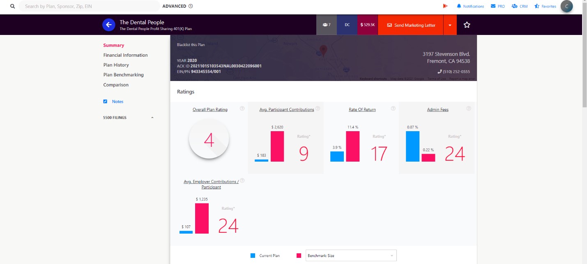Toggle the Notes checkbox
The height and width of the screenshot is (264, 587).
point(105,102)
